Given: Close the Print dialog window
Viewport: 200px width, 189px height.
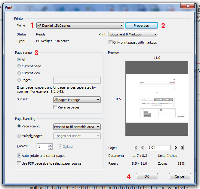Looking at the screenshot, I should pos(188,6).
